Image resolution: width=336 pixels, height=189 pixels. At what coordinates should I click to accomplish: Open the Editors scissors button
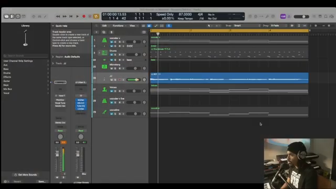[45, 16]
